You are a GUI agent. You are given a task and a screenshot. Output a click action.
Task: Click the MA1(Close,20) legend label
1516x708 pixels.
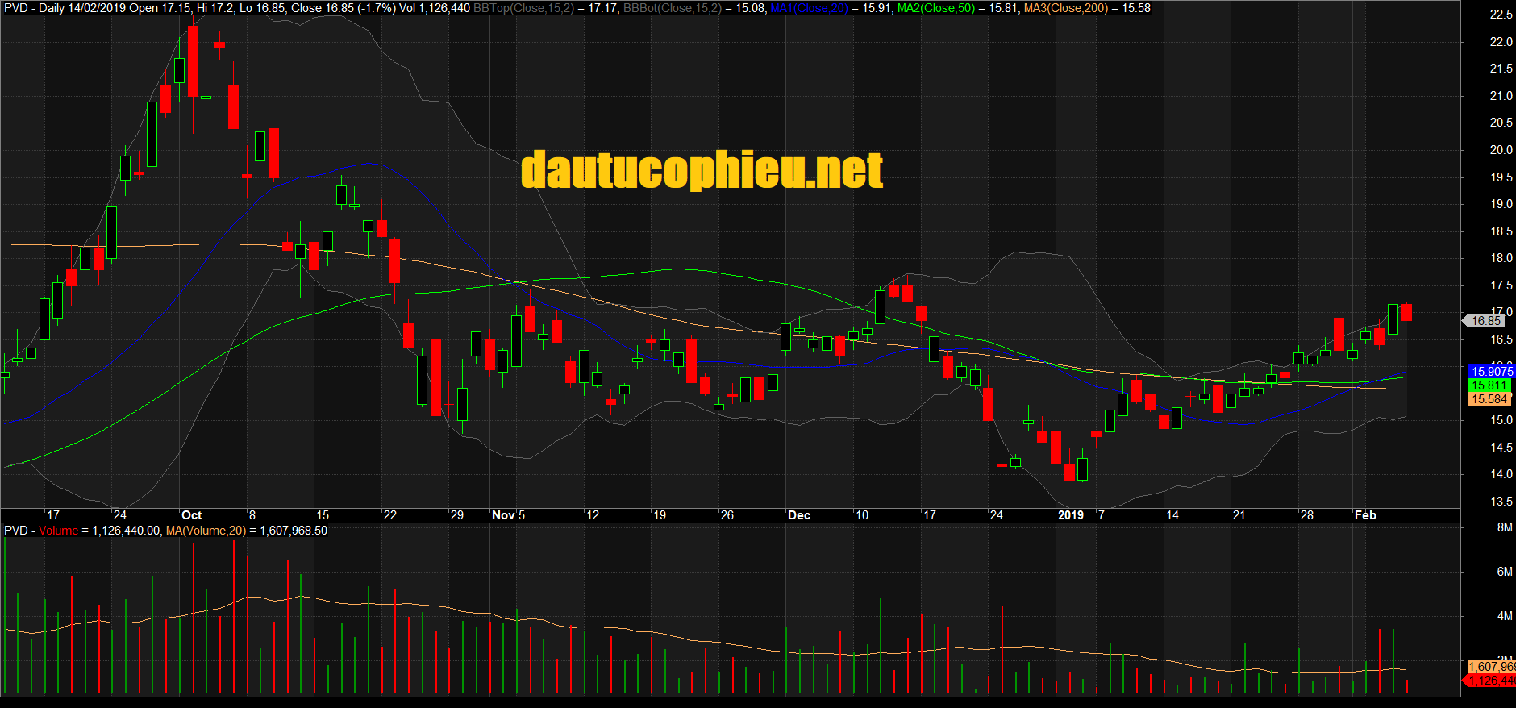[809, 8]
